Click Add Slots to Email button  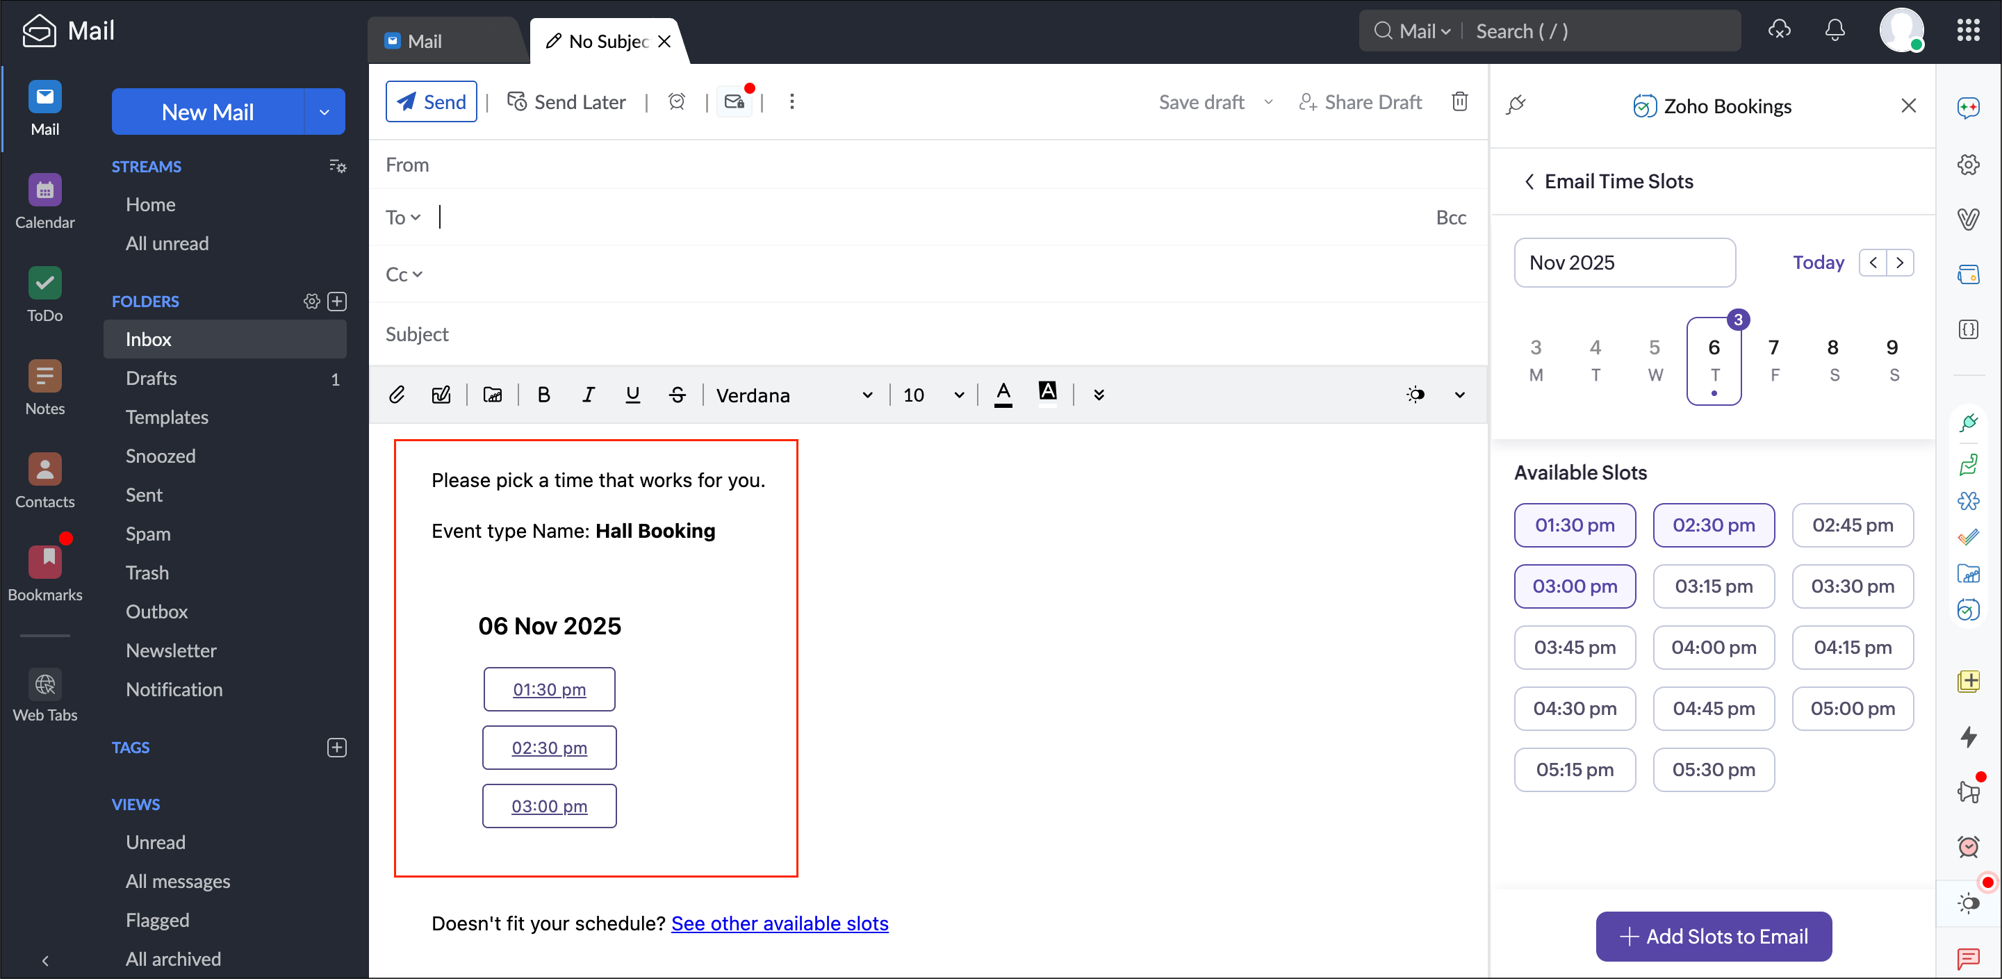pyautogui.click(x=1713, y=936)
